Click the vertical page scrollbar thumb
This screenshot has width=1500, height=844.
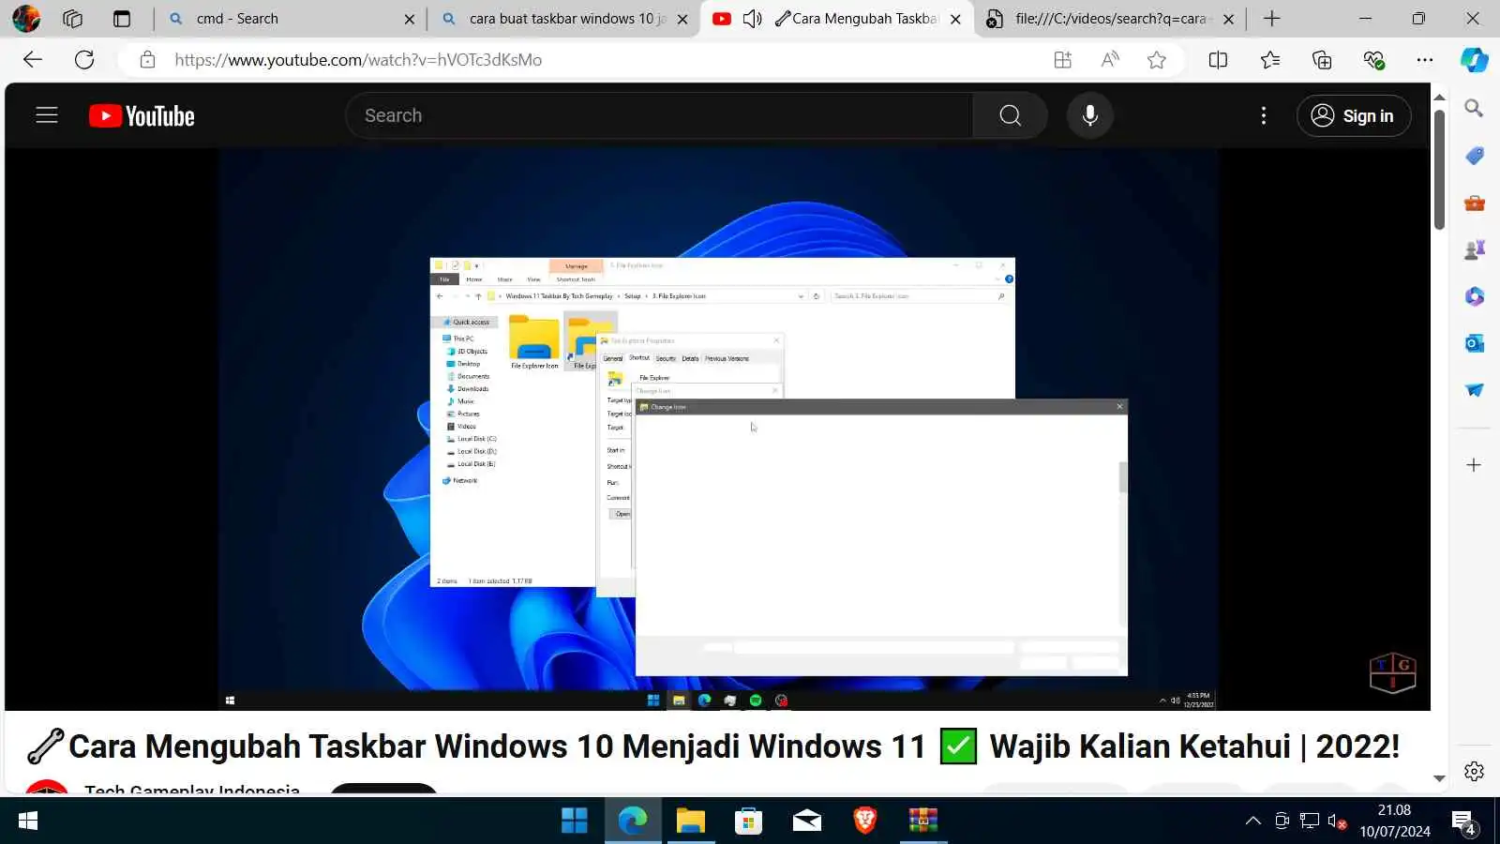[x=1439, y=169]
